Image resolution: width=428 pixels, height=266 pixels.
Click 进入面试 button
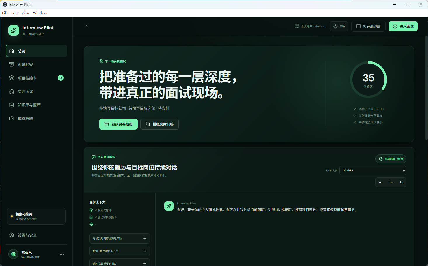[403, 26]
